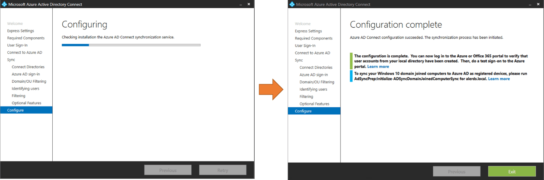Click the 'Configuration complete' heading text
Screen dimensions: 544x180
(x=396, y=25)
